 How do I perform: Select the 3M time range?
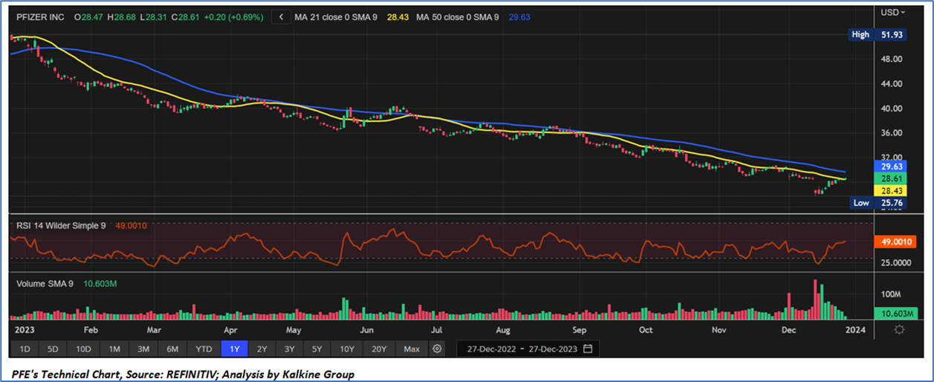click(143, 349)
